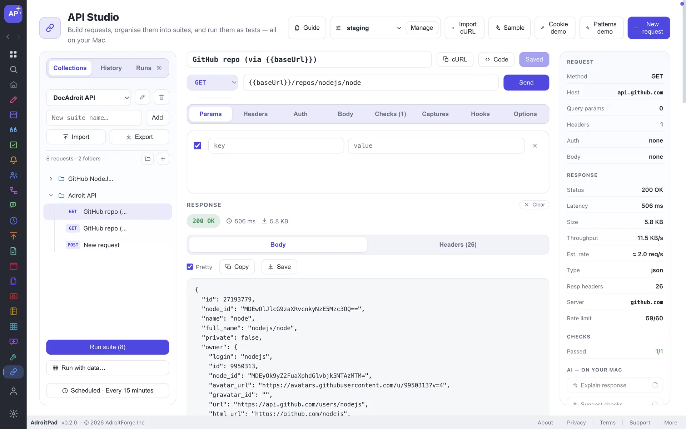Collapse the Adroit API folder
The height and width of the screenshot is (429, 686).
click(x=51, y=196)
